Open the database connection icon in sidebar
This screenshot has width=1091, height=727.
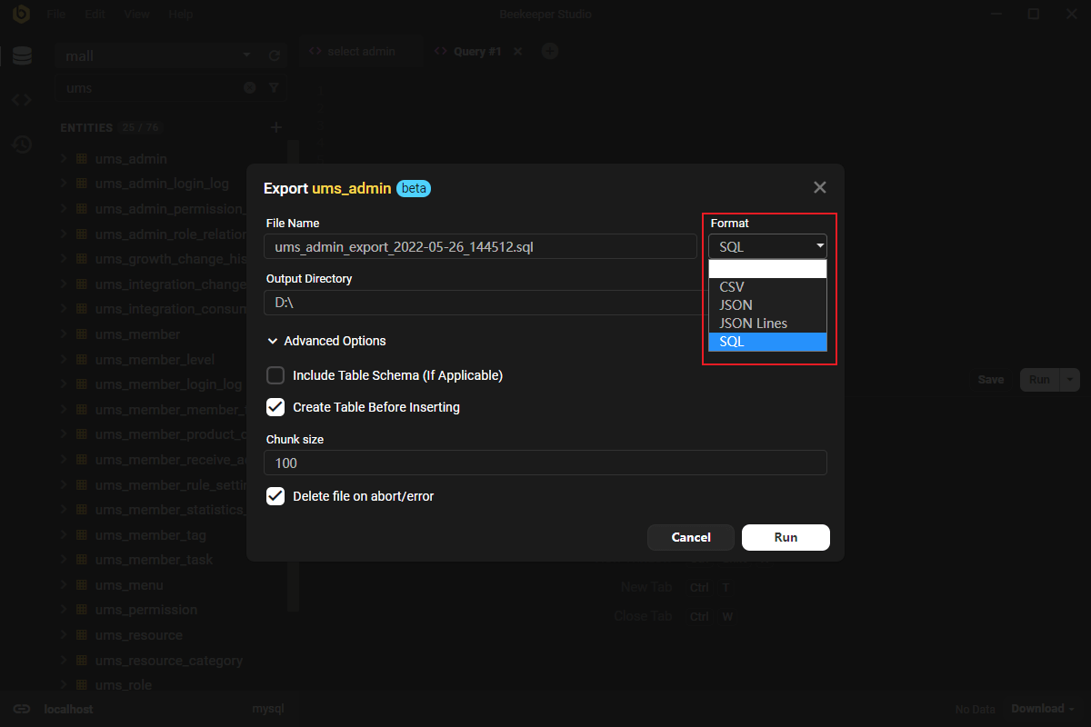tap(22, 55)
